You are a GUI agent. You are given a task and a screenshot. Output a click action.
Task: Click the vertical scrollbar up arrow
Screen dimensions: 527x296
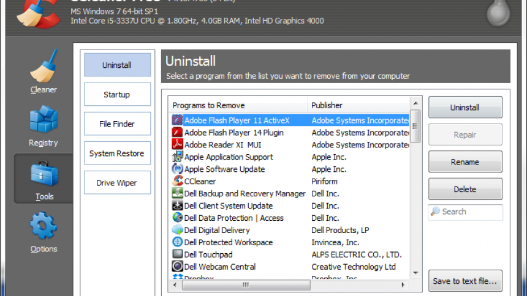415,103
